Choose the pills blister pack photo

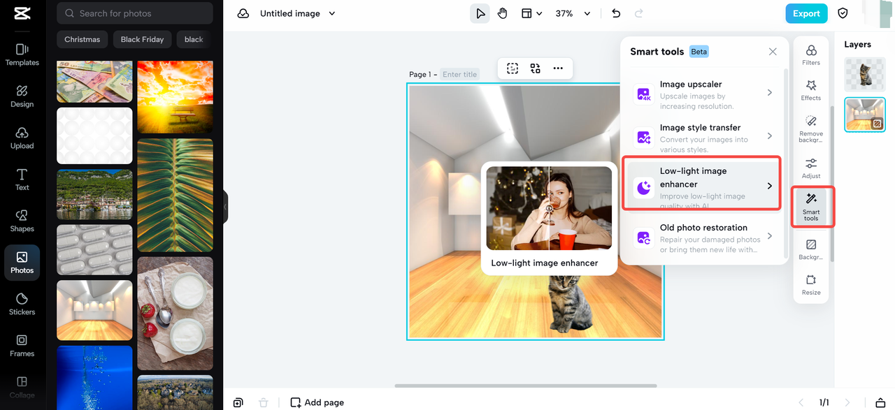coord(94,249)
